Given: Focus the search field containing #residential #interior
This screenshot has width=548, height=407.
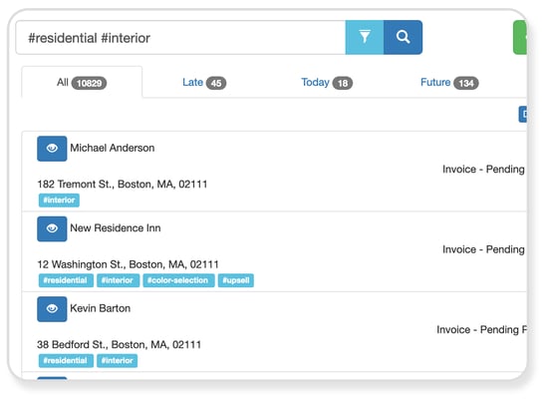Looking at the screenshot, I should pyautogui.click(x=180, y=38).
